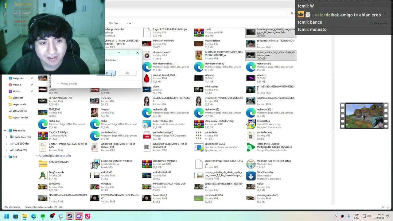The height and width of the screenshot is (221, 393).
Task: Expand the Red network node
Action: click(x=5, y=157)
